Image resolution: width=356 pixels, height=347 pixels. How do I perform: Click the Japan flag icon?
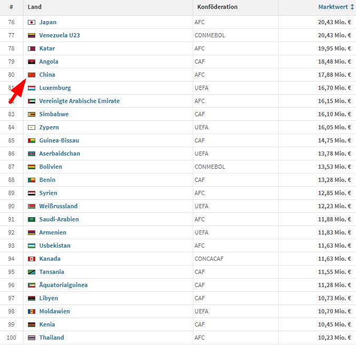tap(31, 22)
